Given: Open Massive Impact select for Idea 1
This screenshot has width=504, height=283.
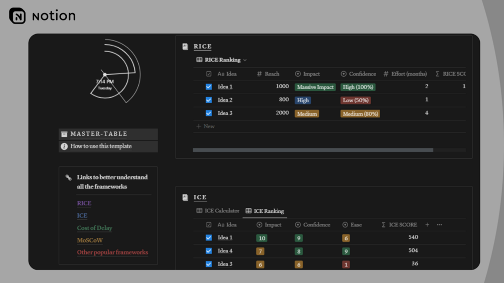Looking at the screenshot, I should coord(315,87).
